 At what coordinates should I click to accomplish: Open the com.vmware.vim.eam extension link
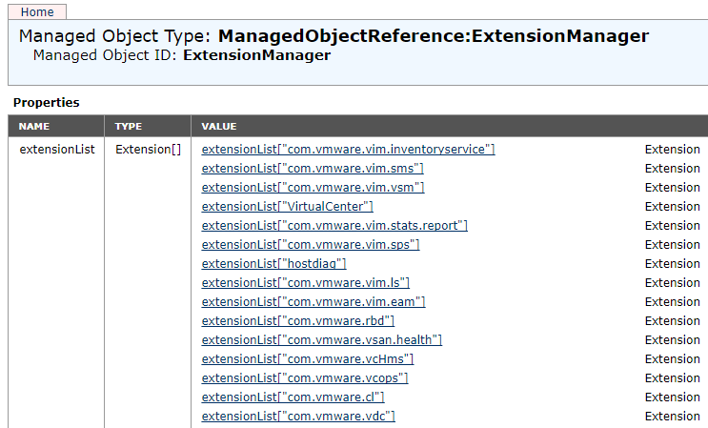(x=314, y=301)
